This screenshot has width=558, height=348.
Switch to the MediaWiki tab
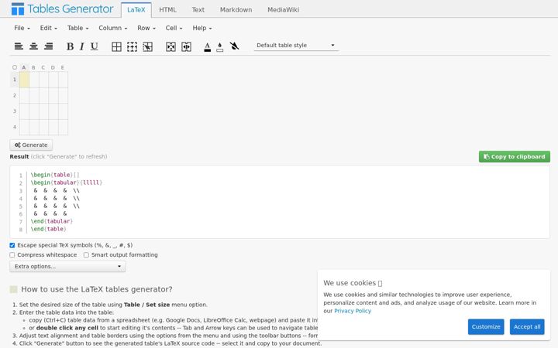(284, 10)
